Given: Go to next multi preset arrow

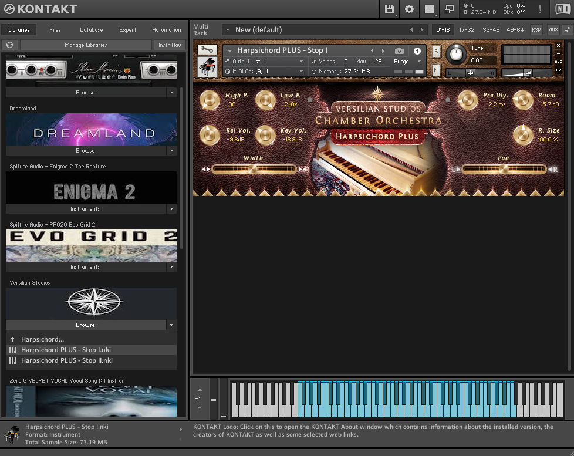Looking at the screenshot, I should [x=422, y=30].
